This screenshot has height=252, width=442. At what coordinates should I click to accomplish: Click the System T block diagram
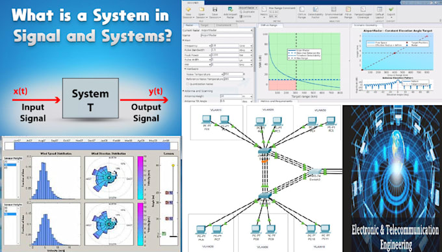90,98
